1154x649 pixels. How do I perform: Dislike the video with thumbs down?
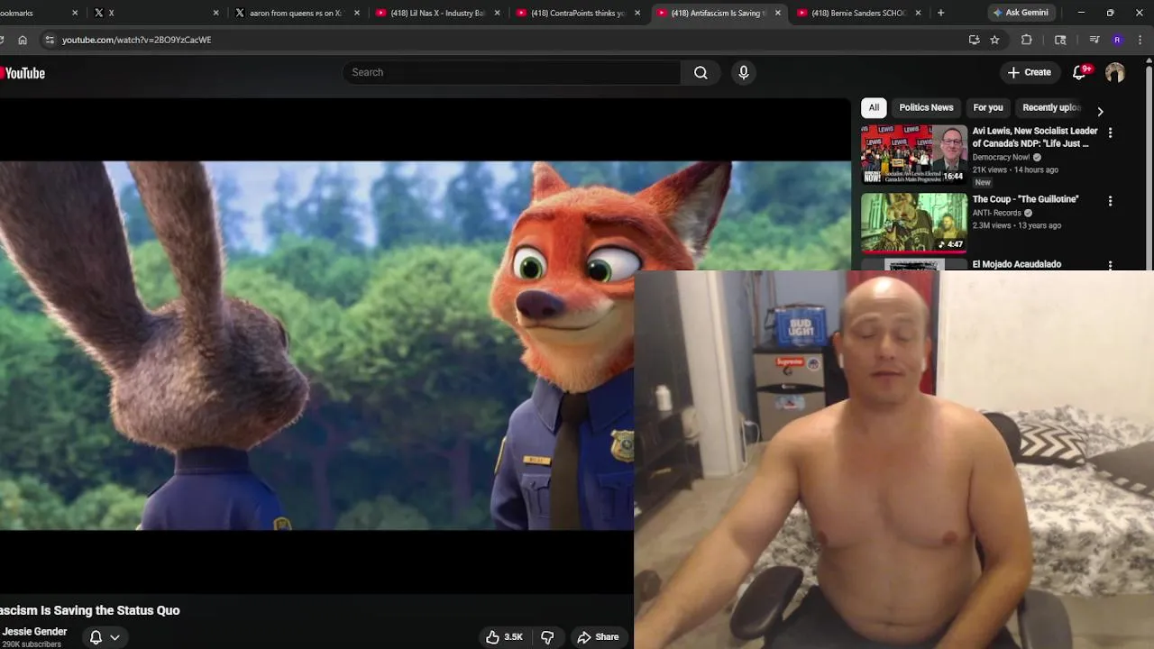(x=547, y=637)
